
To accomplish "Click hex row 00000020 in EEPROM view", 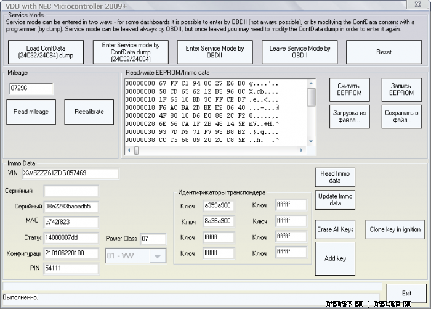I will tap(202, 116).
